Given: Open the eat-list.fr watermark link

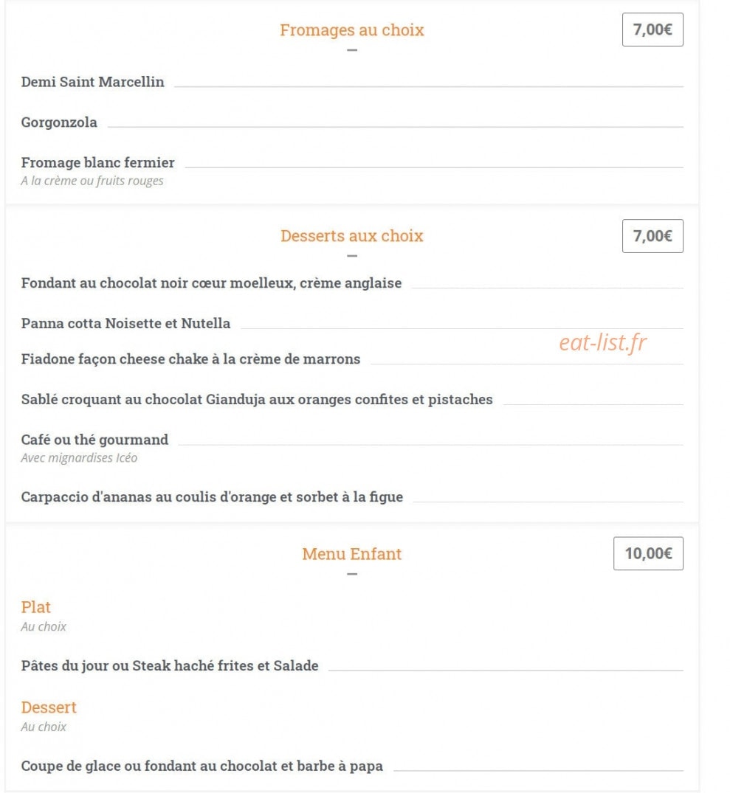Looking at the screenshot, I should point(602,342).
